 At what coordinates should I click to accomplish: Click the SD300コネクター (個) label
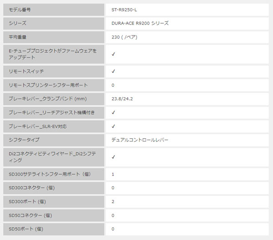[32, 188]
